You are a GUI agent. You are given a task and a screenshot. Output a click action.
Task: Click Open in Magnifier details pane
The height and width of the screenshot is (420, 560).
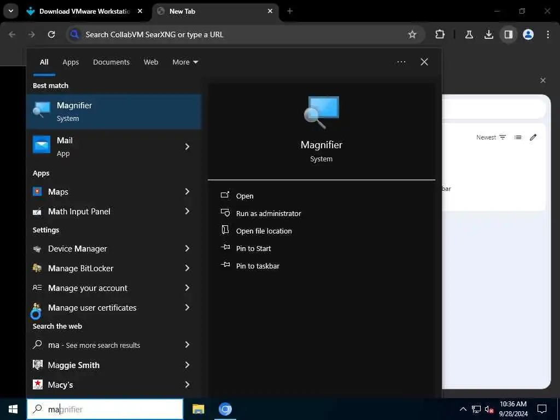(x=244, y=196)
